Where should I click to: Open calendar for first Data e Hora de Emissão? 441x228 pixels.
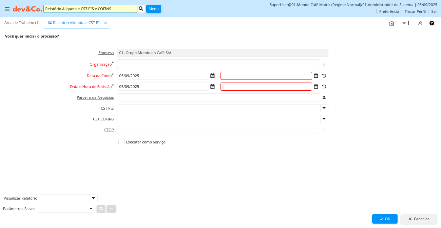click(x=212, y=87)
